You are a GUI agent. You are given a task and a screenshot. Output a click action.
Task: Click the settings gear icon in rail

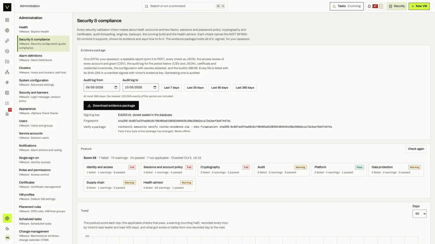[7, 218]
